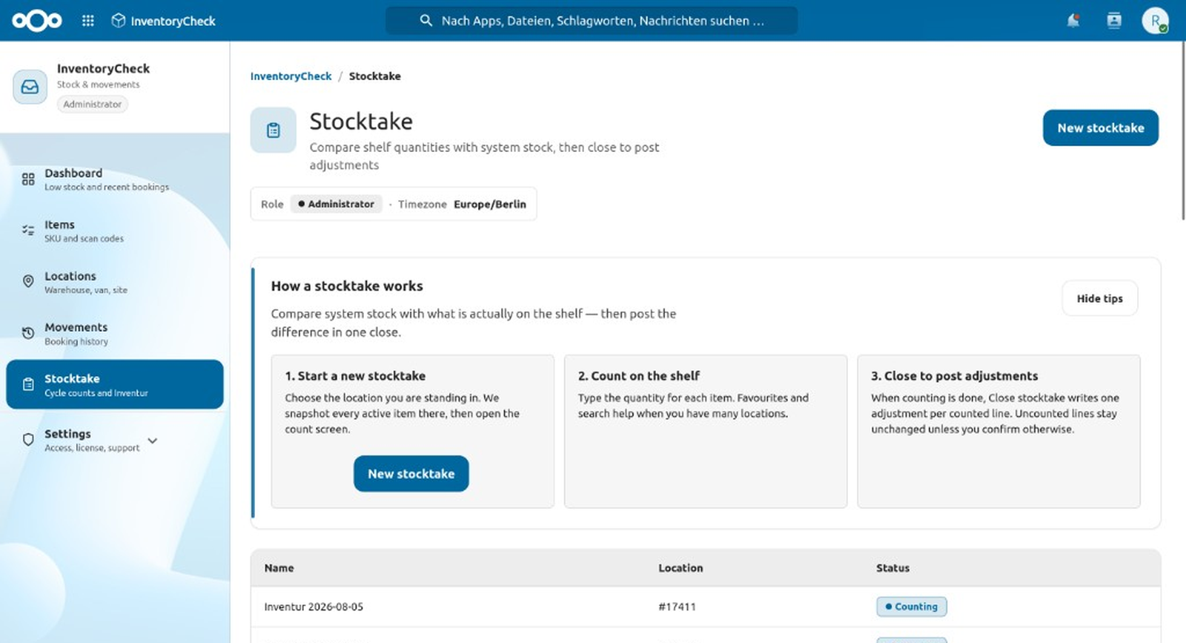Viewport: 1186px width, 643px height.
Task: Click the page vertical scrollbar
Action: [x=1183, y=131]
